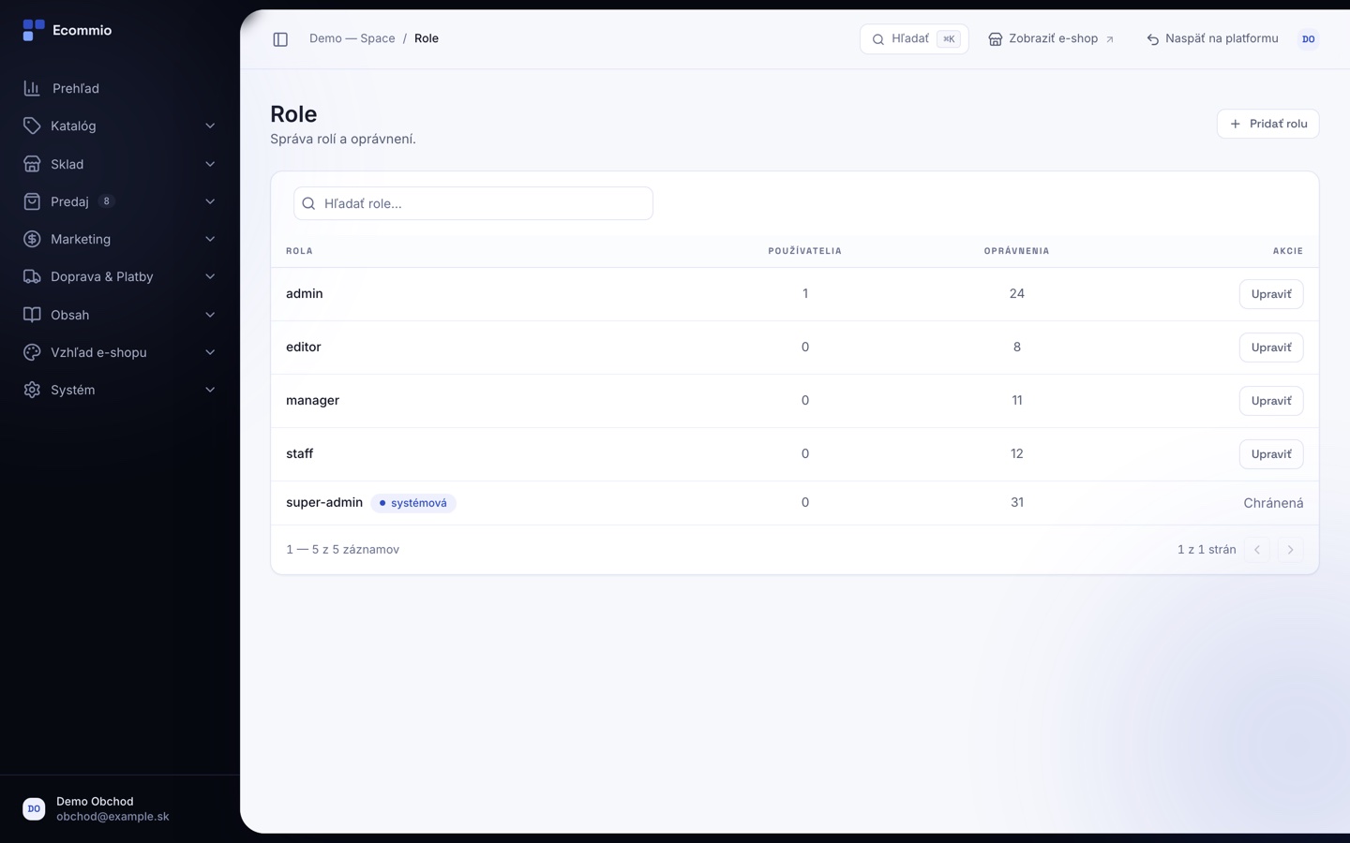Click the Vzhľad e-shopu palette icon

[32, 352]
